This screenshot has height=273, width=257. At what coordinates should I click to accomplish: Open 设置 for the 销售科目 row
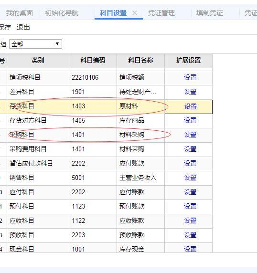pos(190,178)
